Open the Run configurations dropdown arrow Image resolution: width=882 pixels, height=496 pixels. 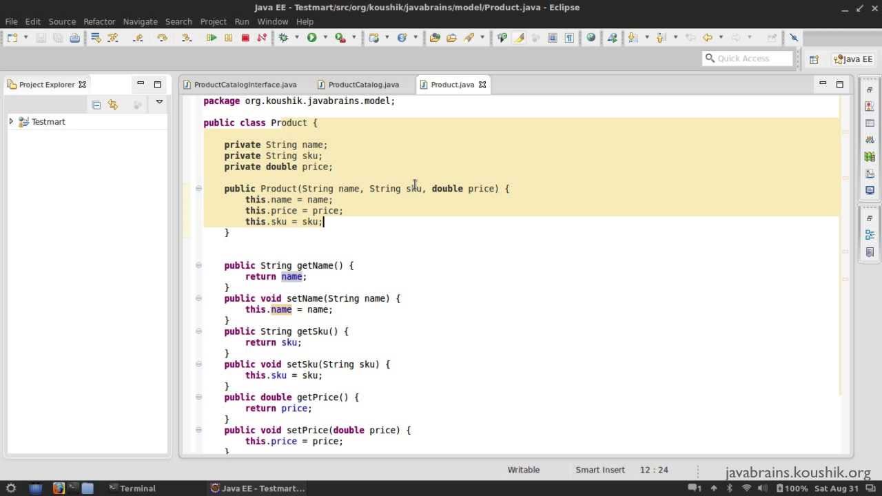point(324,38)
